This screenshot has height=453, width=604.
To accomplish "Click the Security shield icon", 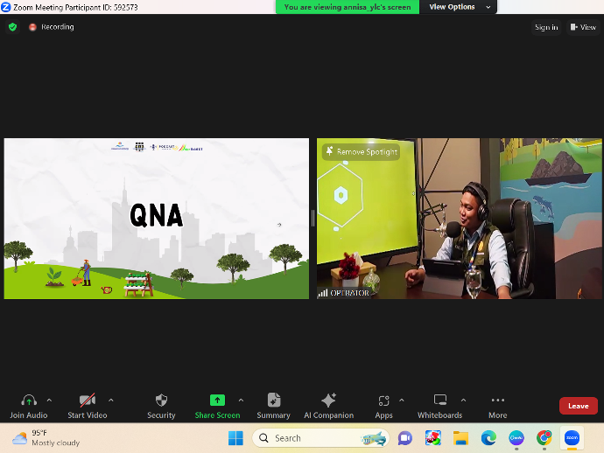I will coord(161,401).
